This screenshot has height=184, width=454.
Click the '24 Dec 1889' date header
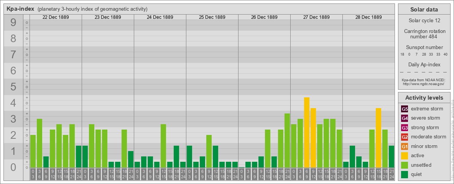point(160,17)
